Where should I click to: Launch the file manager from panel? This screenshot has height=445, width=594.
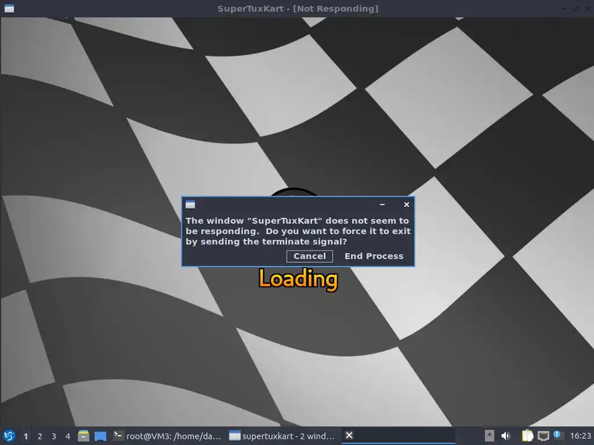pos(84,436)
